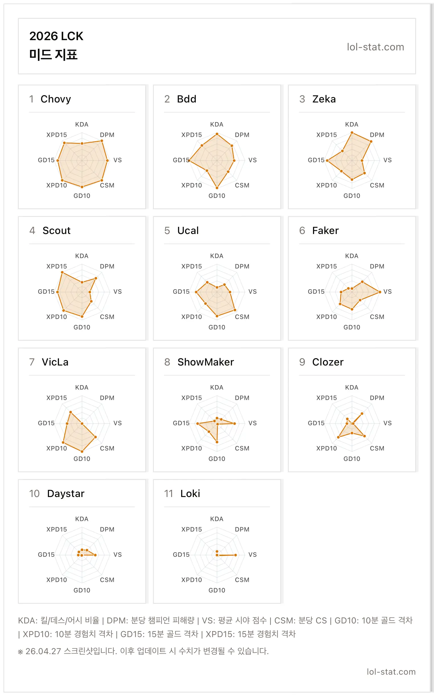Click the KDA axis label on Bdd's chart
The height and width of the screenshot is (696, 434).
click(x=217, y=124)
